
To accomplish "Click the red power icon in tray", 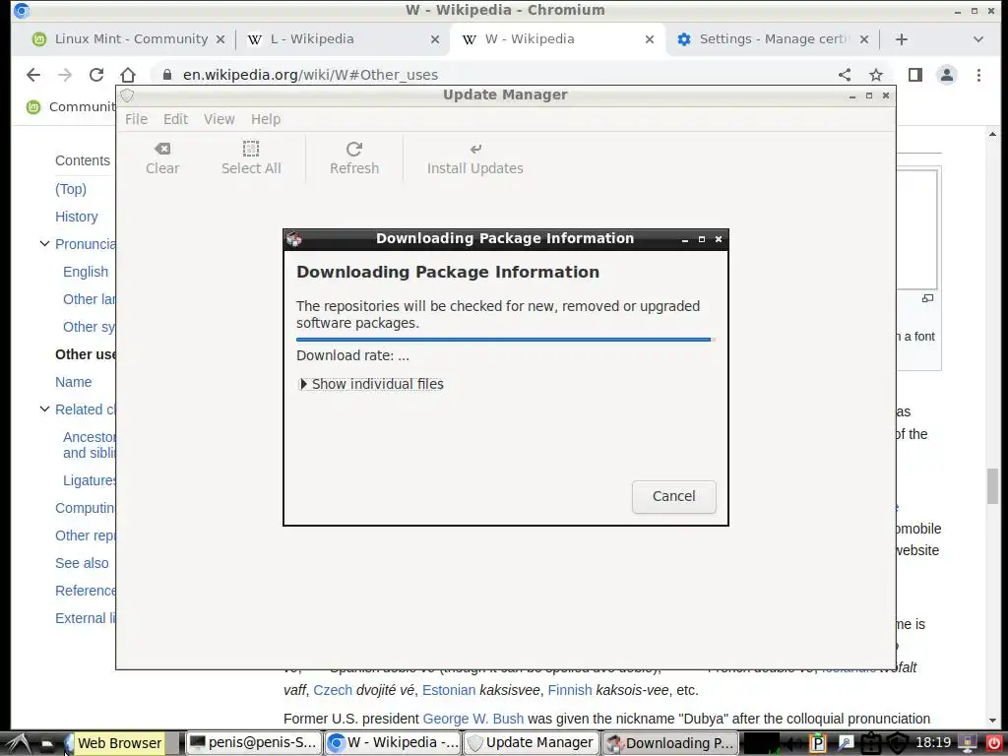I will 994,743.
